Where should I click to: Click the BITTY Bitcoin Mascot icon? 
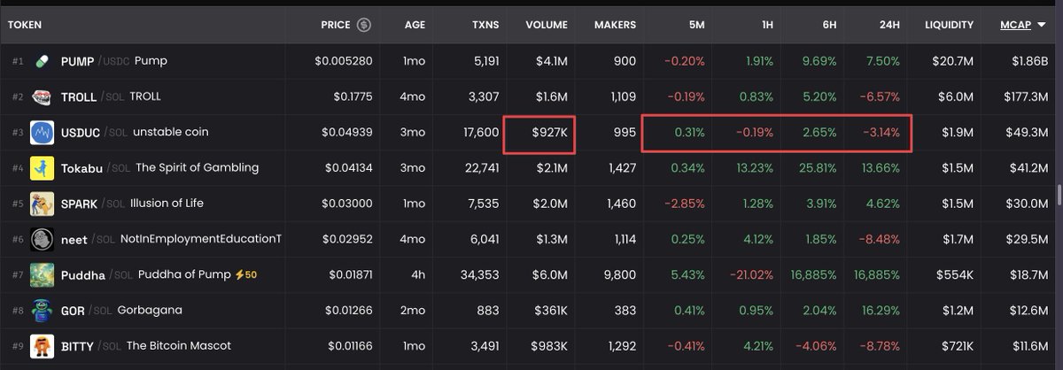pos(42,346)
